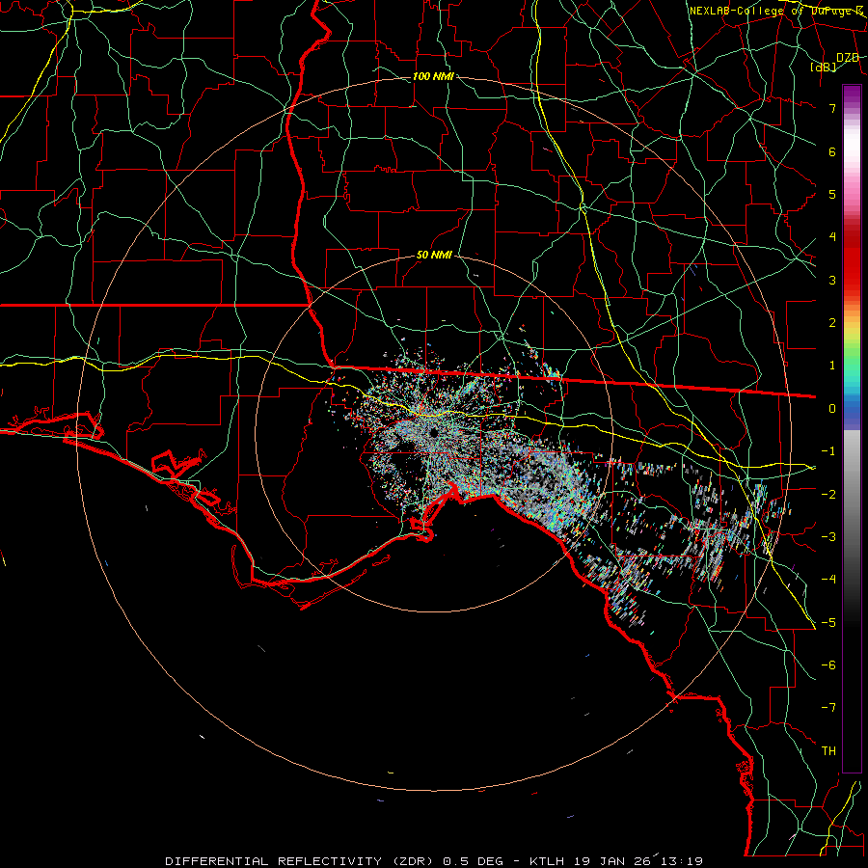
Task: Click the -2 dB tick label on scale
Action: 828,494
